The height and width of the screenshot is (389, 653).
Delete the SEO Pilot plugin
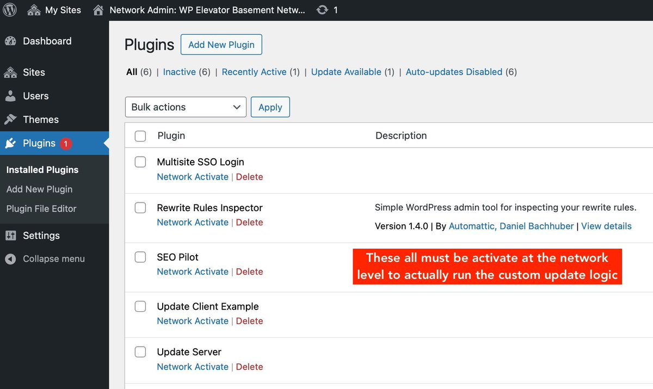pyautogui.click(x=249, y=271)
